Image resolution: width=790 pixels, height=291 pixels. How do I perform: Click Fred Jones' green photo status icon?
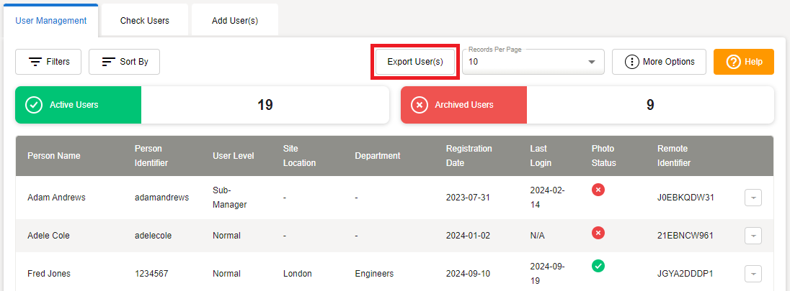(x=598, y=266)
